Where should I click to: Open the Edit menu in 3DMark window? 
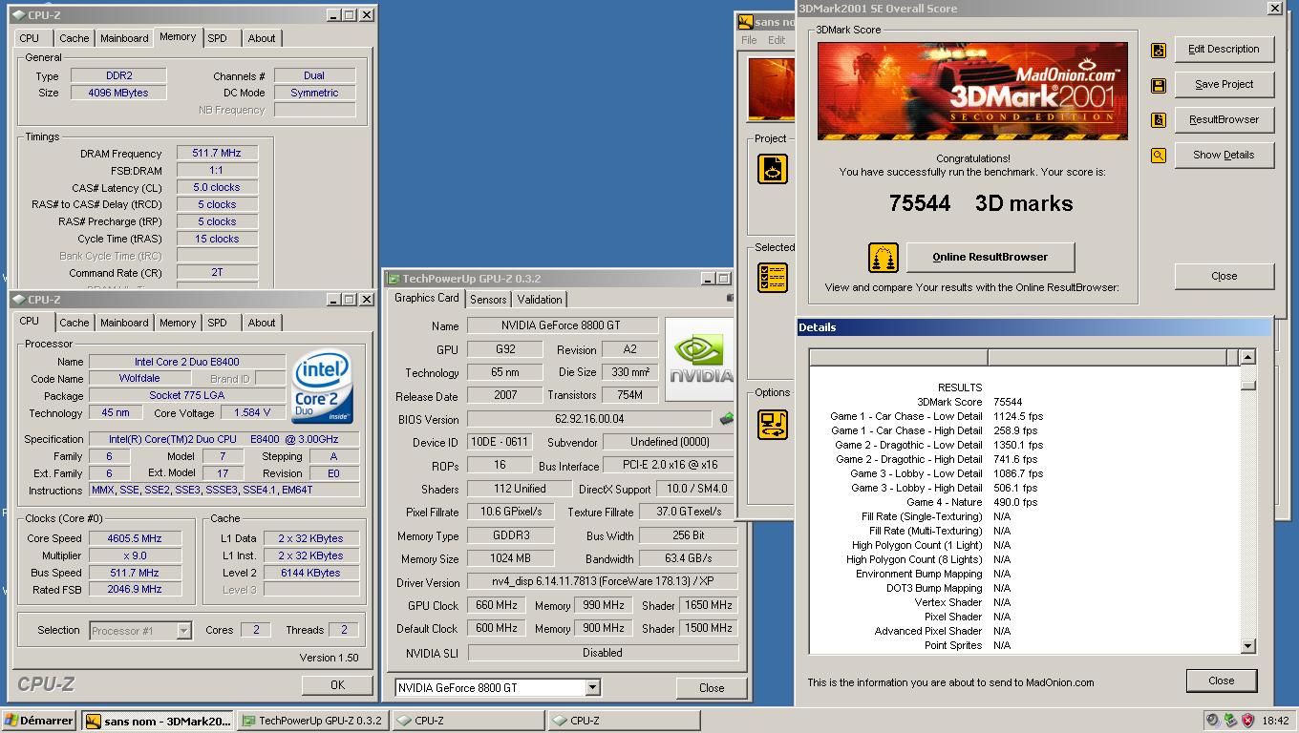(777, 40)
